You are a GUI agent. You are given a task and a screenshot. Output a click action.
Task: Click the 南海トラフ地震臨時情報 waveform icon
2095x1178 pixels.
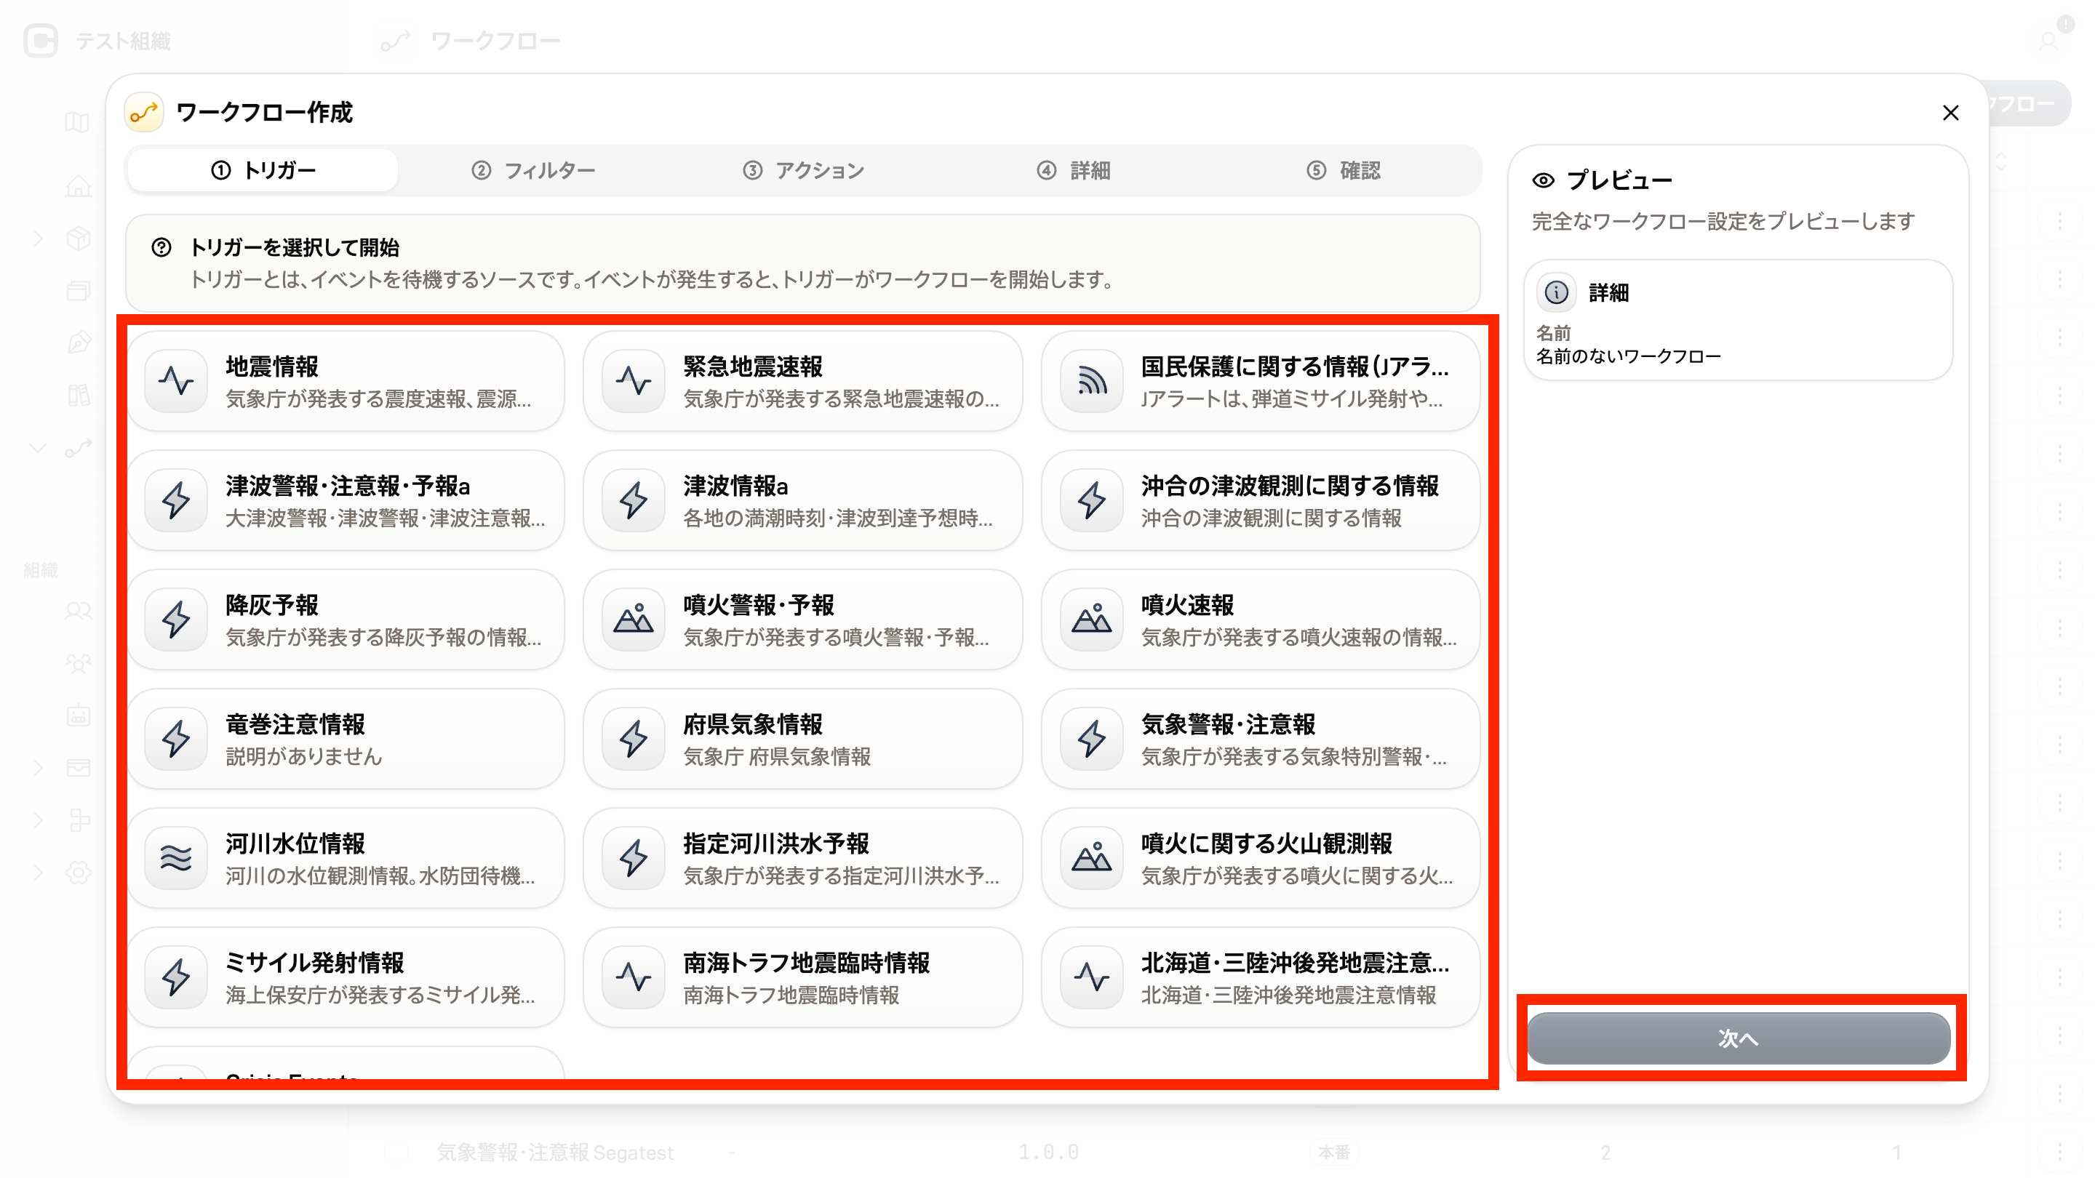634,977
